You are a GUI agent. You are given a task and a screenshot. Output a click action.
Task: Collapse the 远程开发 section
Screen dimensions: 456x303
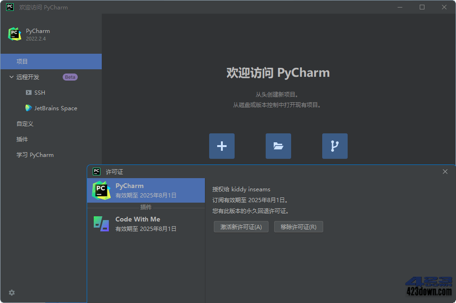[x=11, y=77]
